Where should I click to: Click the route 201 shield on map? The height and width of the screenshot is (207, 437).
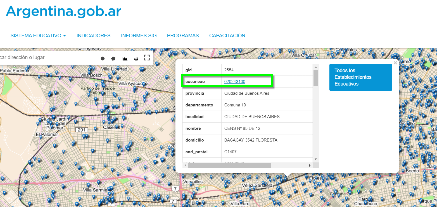(82, 130)
